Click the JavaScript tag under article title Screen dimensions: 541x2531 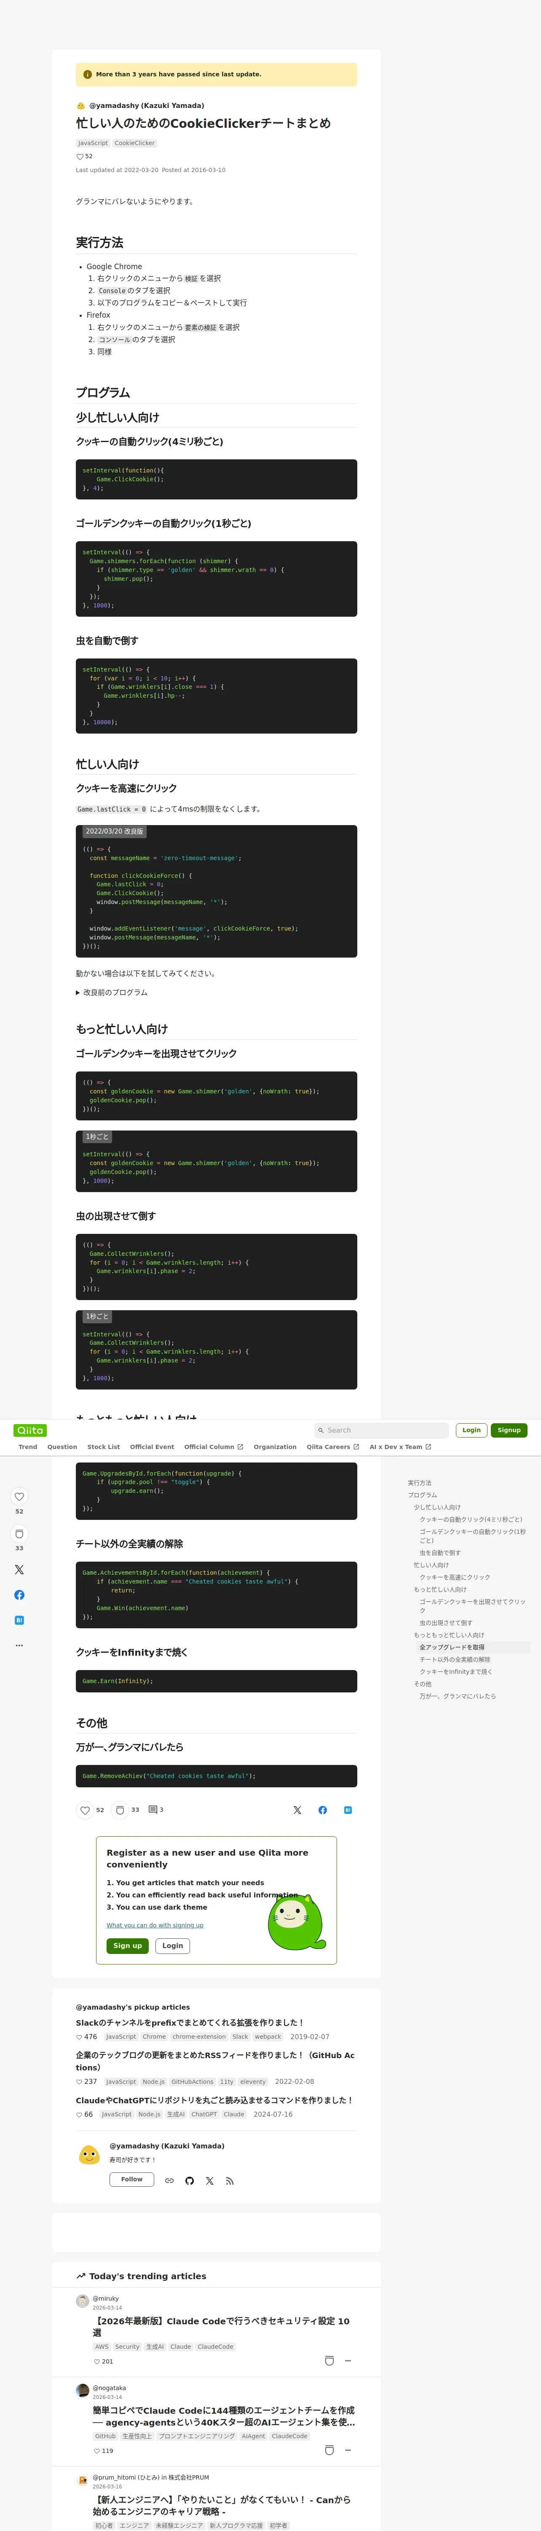pyautogui.click(x=93, y=143)
